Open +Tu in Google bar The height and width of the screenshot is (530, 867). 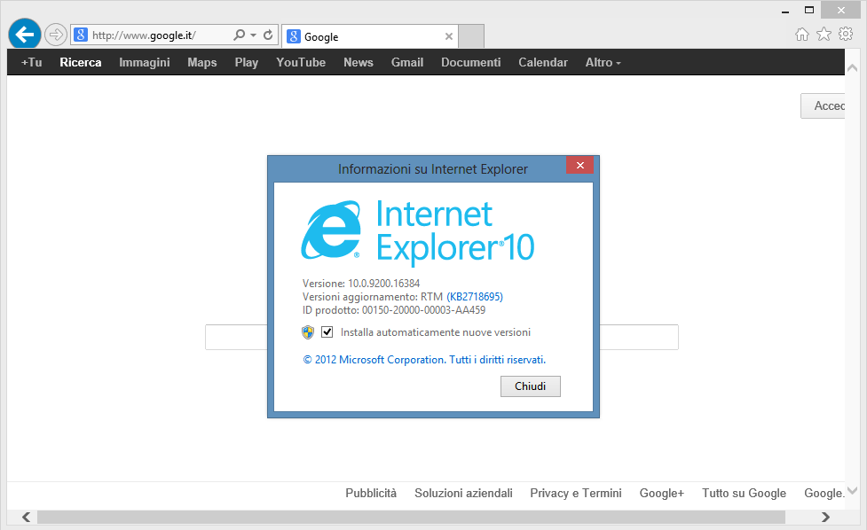(32, 62)
